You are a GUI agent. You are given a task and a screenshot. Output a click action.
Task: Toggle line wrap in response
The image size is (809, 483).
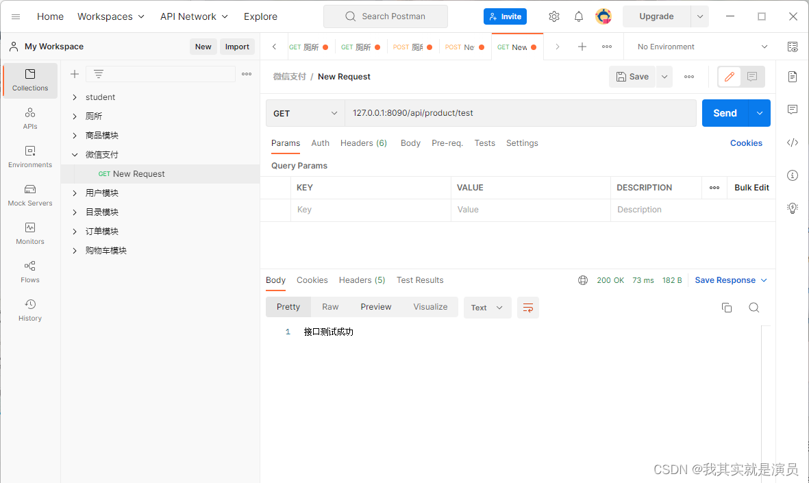[x=528, y=308]
